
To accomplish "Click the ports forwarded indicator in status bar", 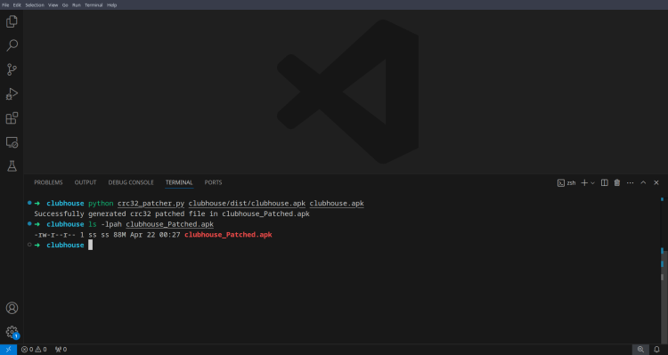I will [61, 350].
